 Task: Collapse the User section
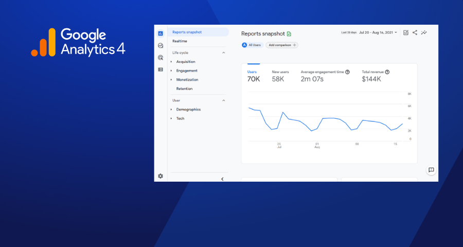coord(224,100)
